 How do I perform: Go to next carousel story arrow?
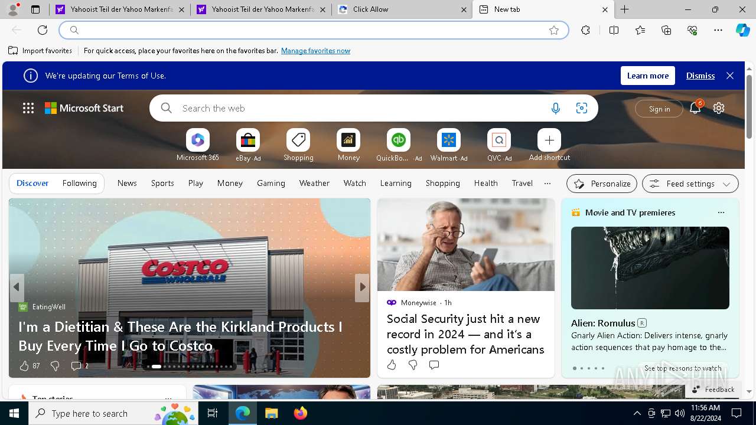362,287
